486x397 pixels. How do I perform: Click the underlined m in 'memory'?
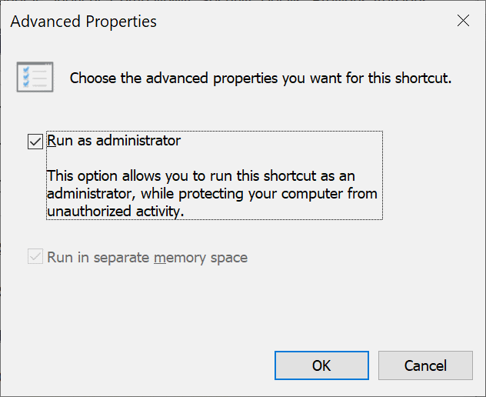pyautogui.click(x=160, y=258)
